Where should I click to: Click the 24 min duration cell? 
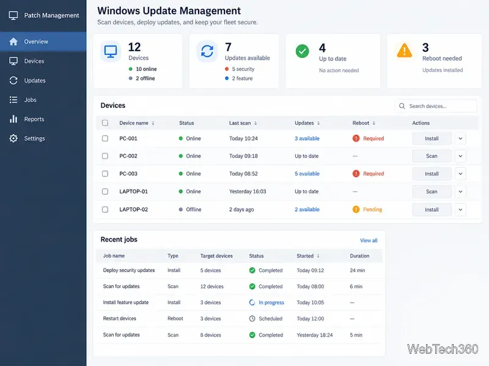pos(358,270)
